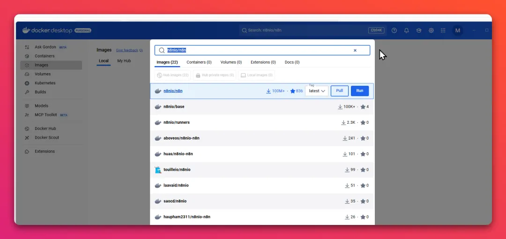
Task: Select the laavaid/n8nio result
Action: click(262, 186)
